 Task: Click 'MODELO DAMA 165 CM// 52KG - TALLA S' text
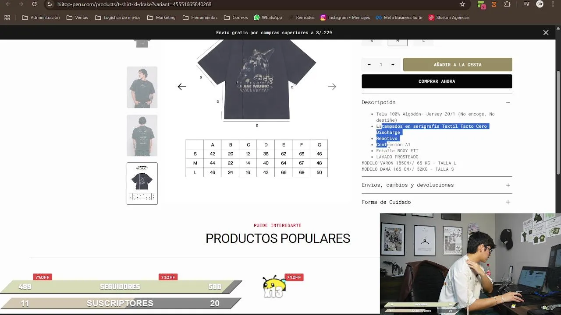click(408, 169)
